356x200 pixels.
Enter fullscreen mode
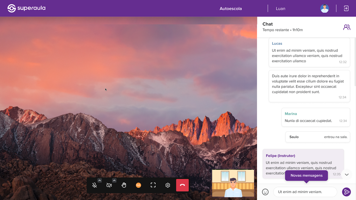(x=153, y=185)
